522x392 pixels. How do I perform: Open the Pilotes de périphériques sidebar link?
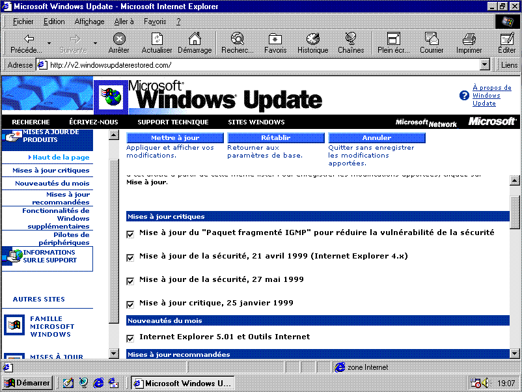point(64,238)
